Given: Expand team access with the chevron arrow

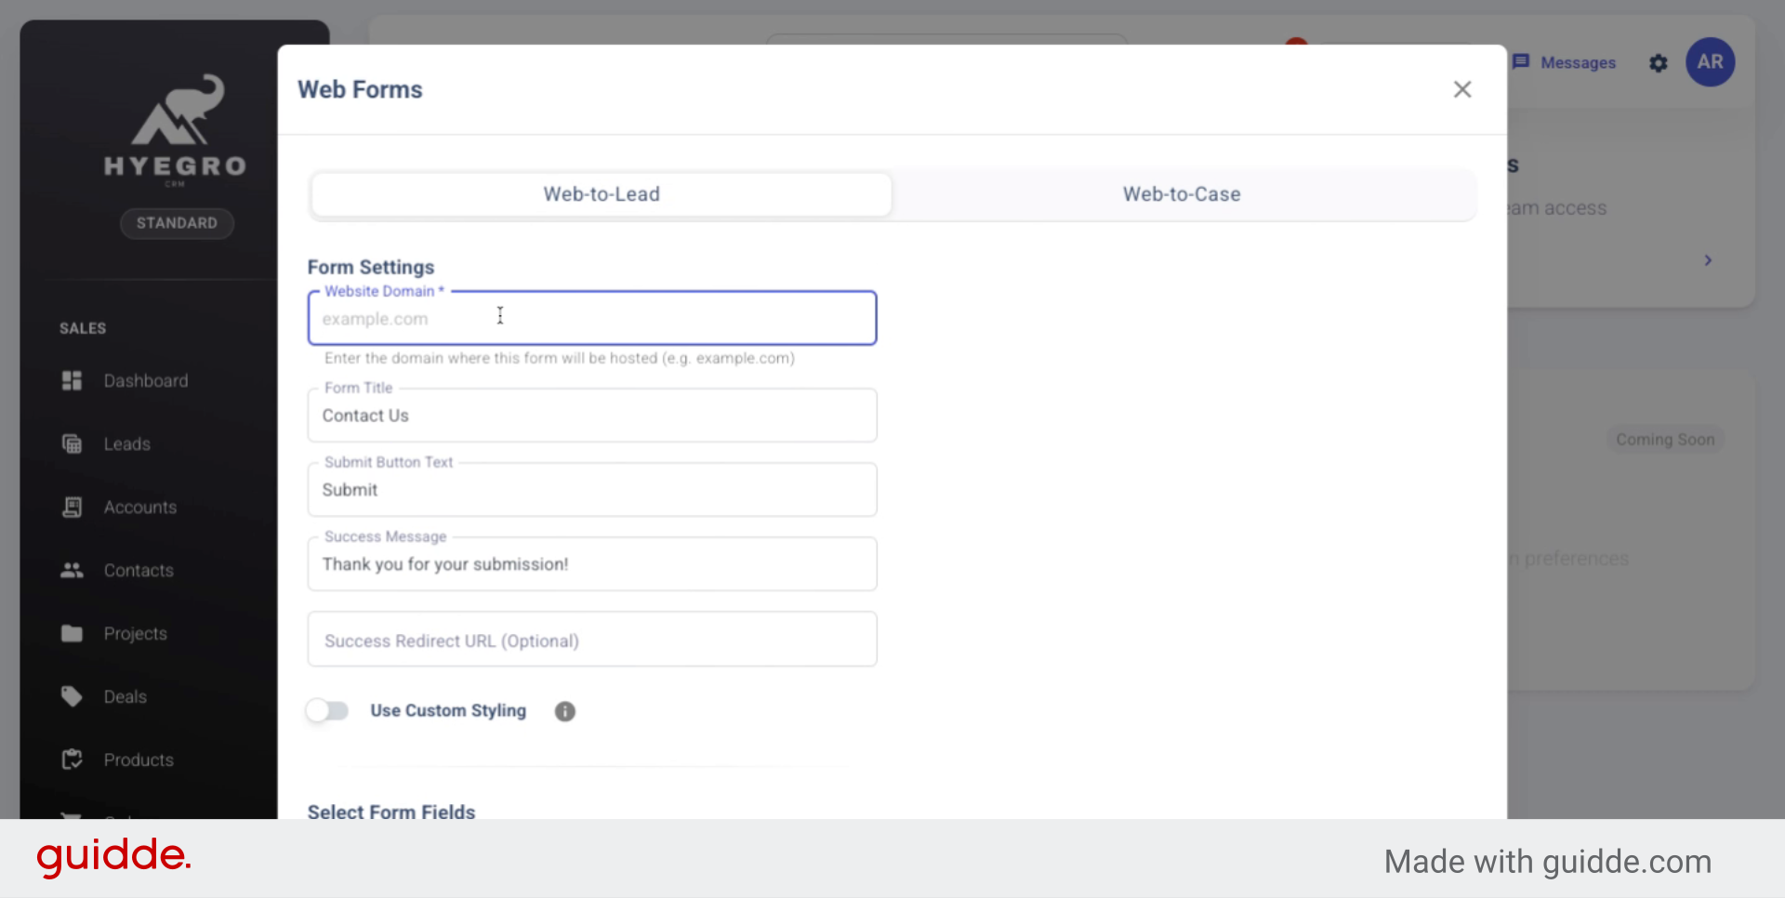Looking at the screenshot, I should 1708,260.
